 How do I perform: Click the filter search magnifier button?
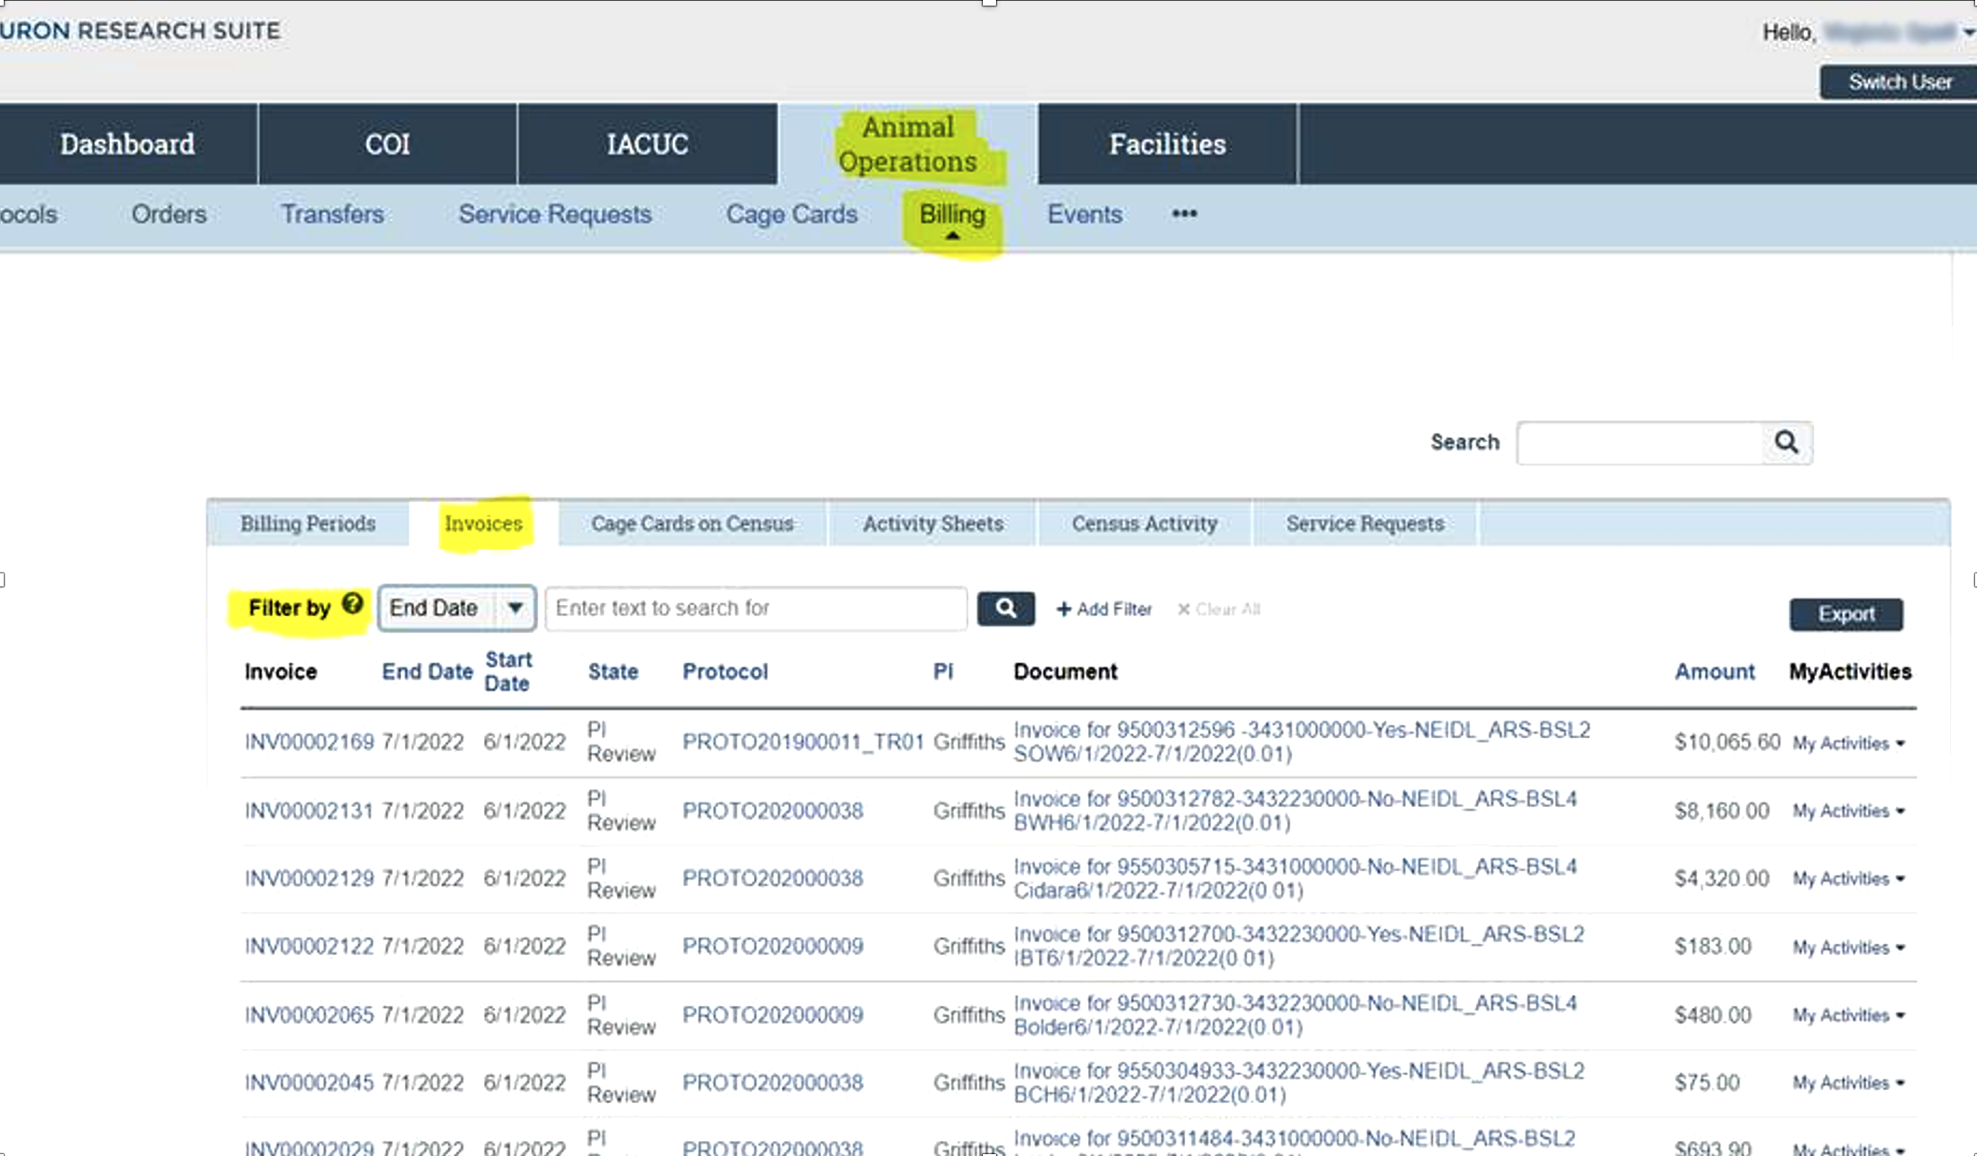tap(1005, 609)
